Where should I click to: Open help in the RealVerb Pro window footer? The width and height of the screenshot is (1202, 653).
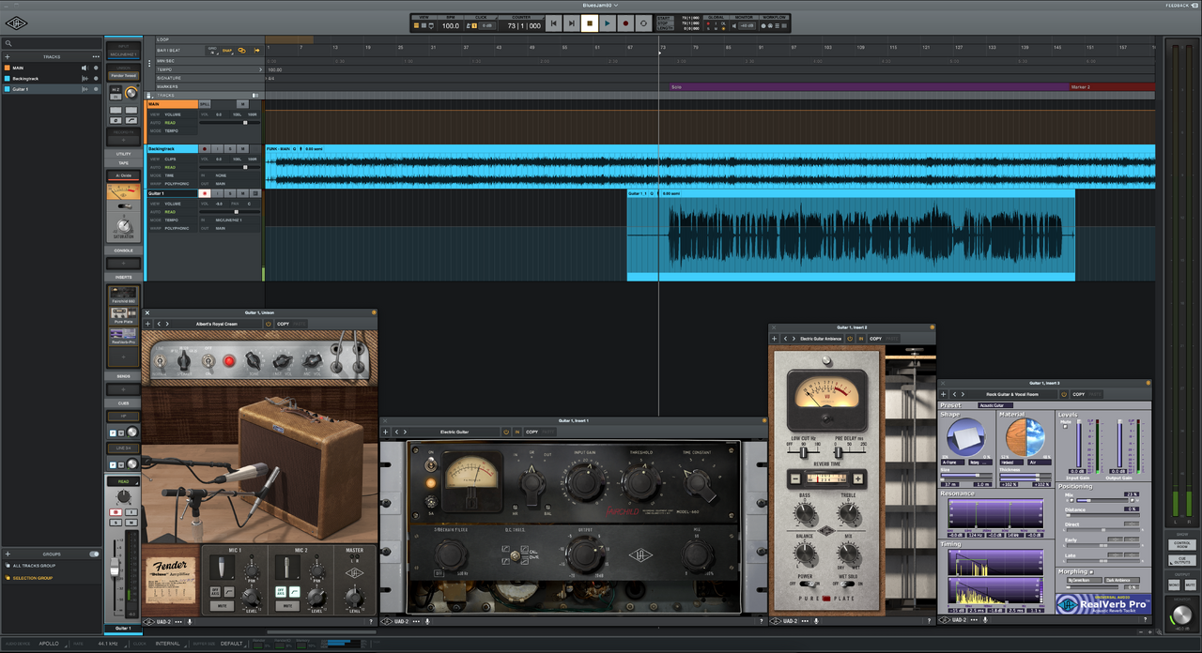pos(1146,620)
